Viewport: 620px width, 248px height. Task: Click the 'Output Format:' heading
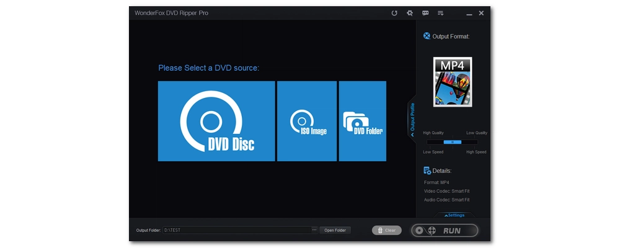tap(451, 37)
